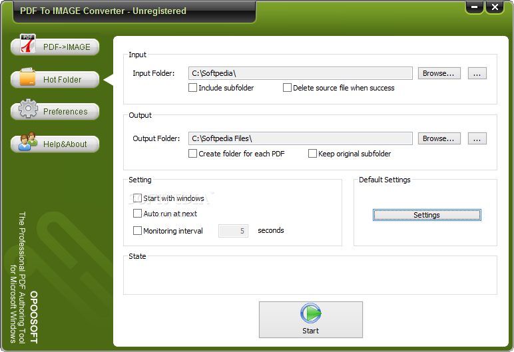Click the ellipsis button beside Output Folder
The height and width of the screenshot is (352, 514).
pyautogui.click(x=477, y=138)
